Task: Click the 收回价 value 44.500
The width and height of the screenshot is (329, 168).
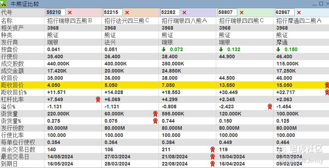Action: click(x=227, y=78)
